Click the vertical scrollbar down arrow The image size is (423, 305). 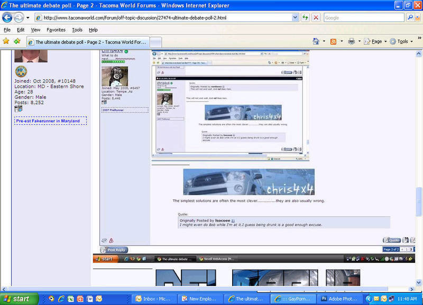(x=418, y=282)
